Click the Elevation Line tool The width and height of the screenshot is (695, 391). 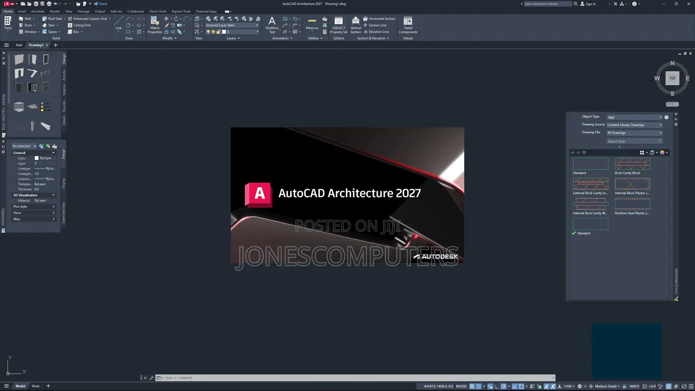[x=376, y=32]
